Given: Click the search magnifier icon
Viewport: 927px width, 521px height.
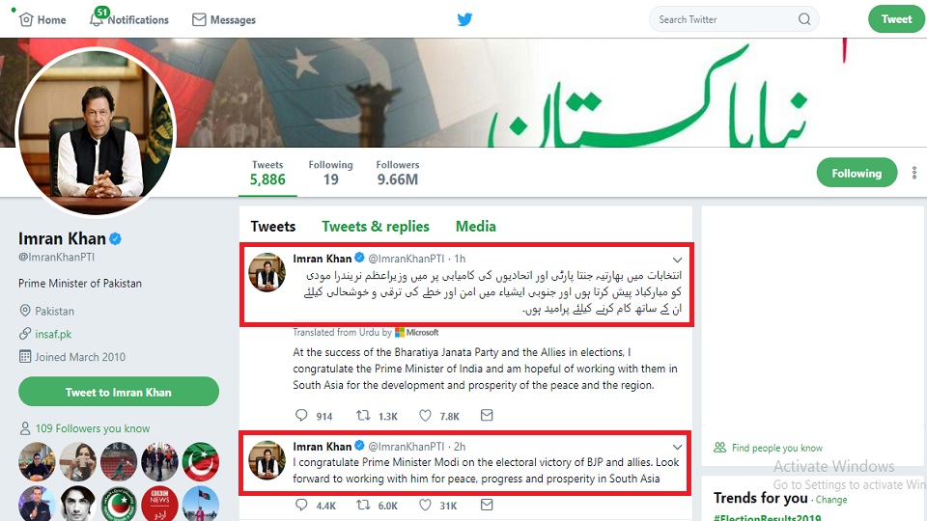Looking at the screenshot, I should 804,19.
